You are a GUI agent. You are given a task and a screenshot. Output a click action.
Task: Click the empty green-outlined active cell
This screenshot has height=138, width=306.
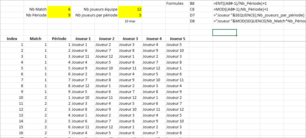click(224, 32)
